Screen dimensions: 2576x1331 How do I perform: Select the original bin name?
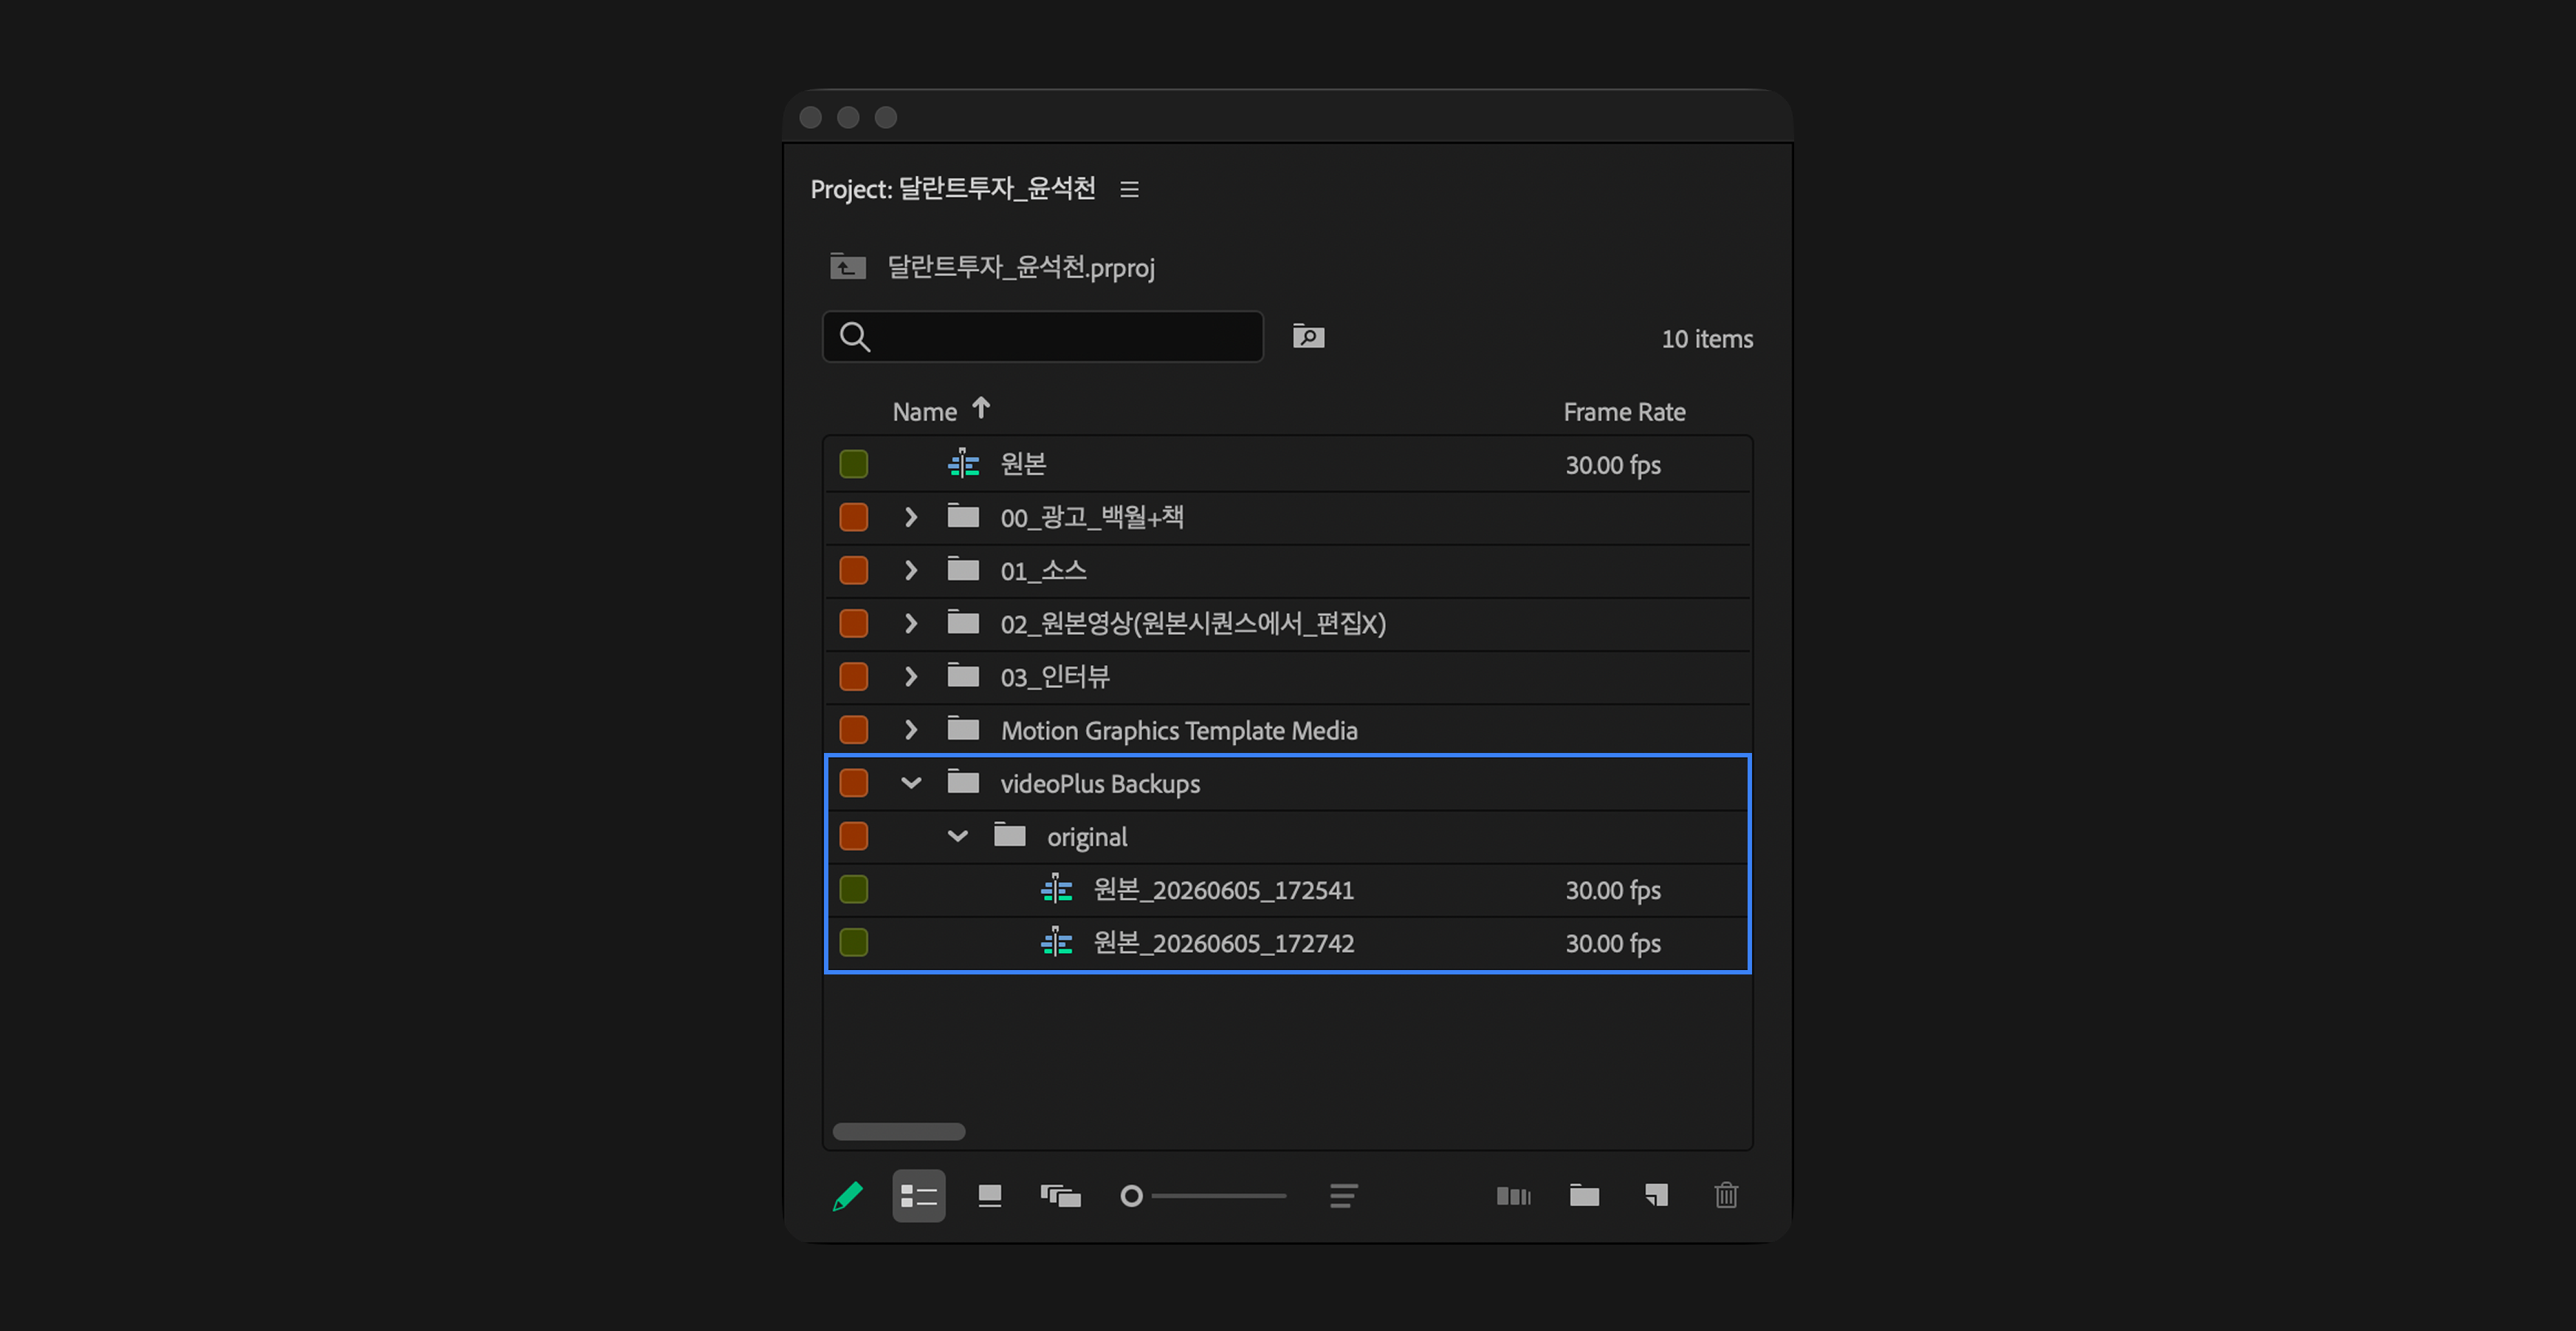1087,837
